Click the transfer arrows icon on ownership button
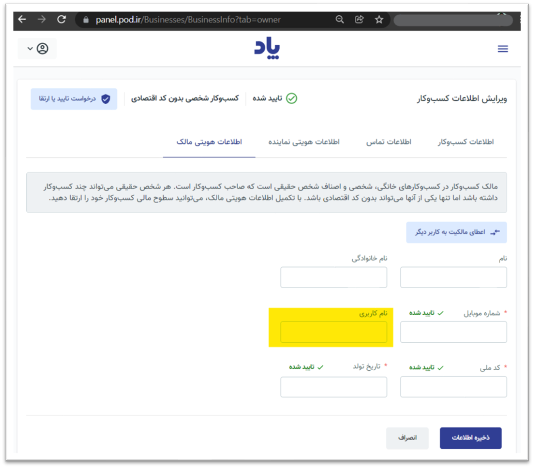 (x=495, y=232)
